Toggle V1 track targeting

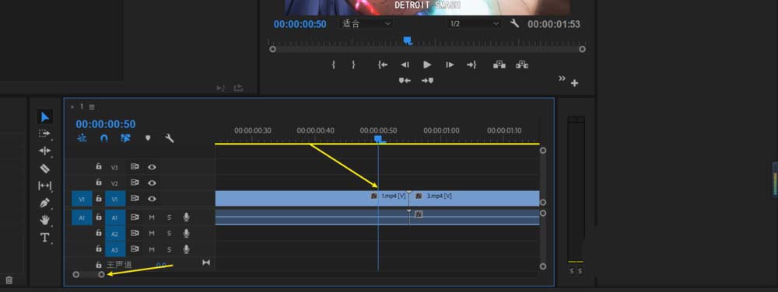(114, 199)
